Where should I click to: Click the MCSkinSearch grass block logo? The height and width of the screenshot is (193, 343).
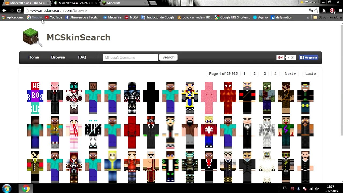[x=32, y=37]
